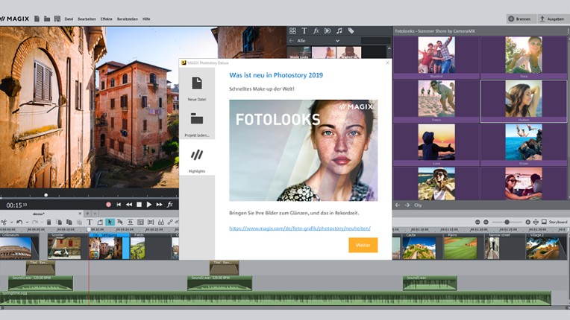Click the record button in transport controls
570x320 pixels.
pos(108,204)
